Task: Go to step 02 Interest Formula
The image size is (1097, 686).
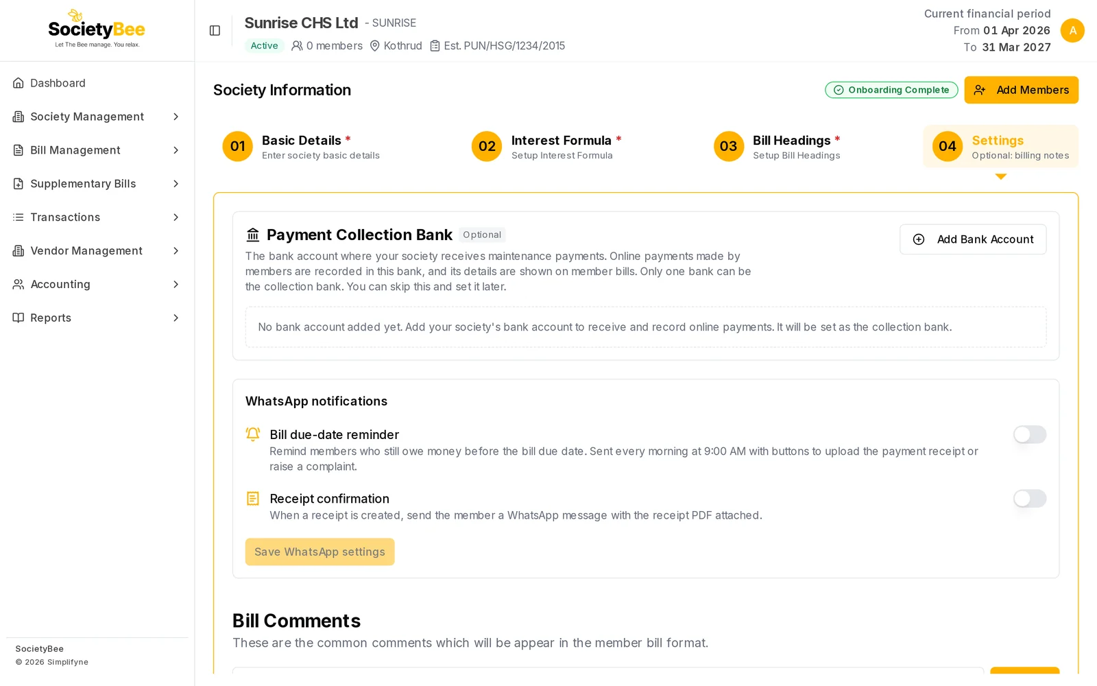Action: 546,147
